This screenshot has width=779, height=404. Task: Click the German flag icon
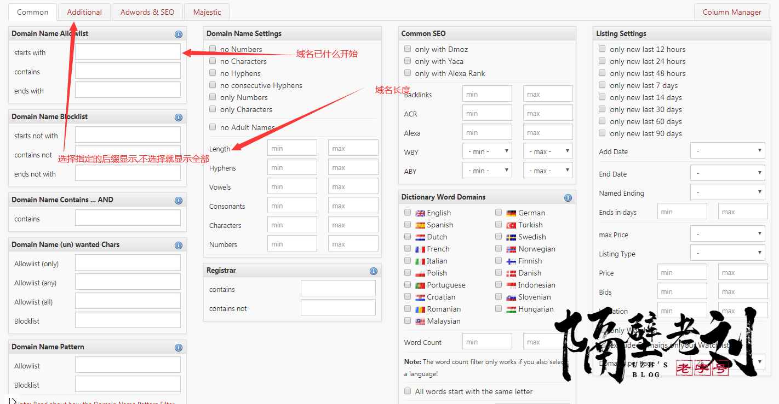(x=512, y=213)
